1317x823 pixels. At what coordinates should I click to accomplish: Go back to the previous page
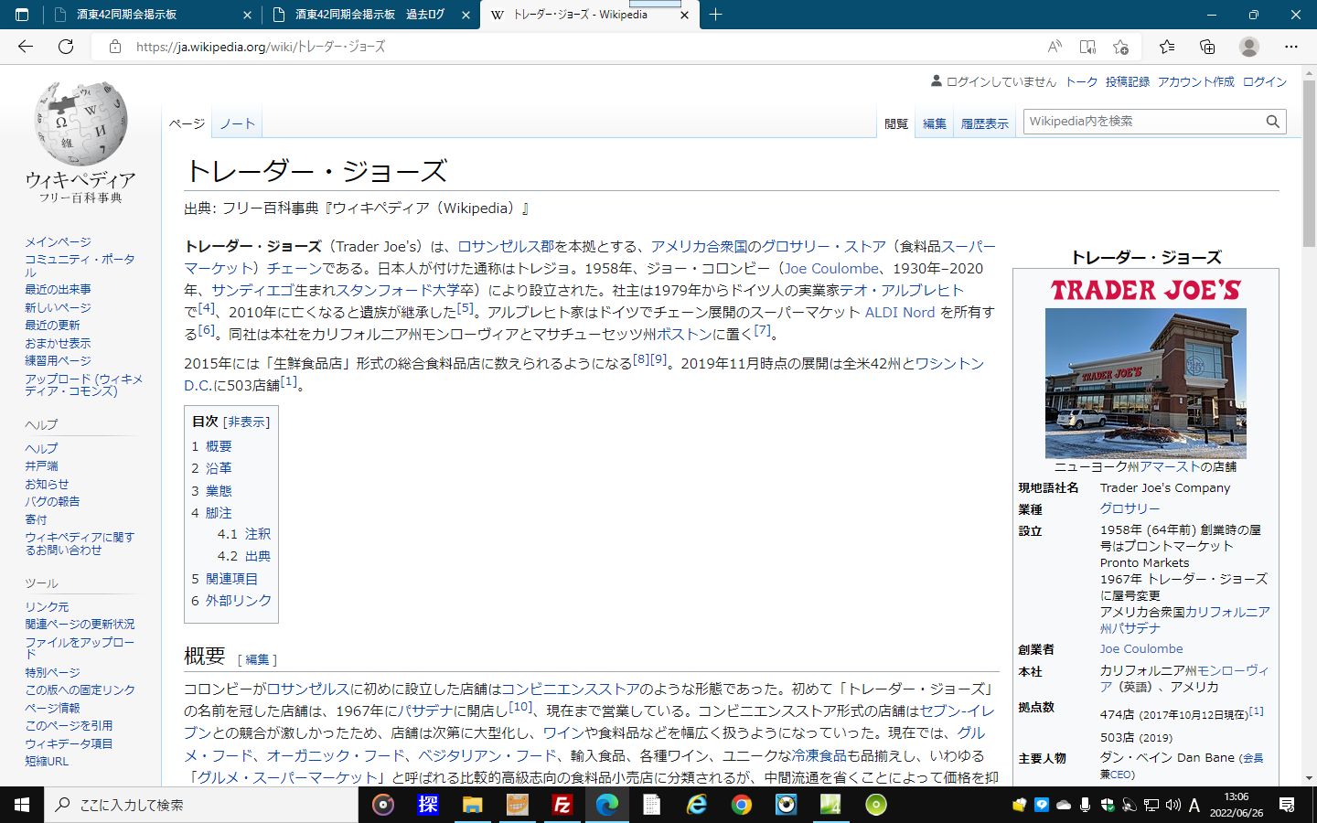pos(26,47)
